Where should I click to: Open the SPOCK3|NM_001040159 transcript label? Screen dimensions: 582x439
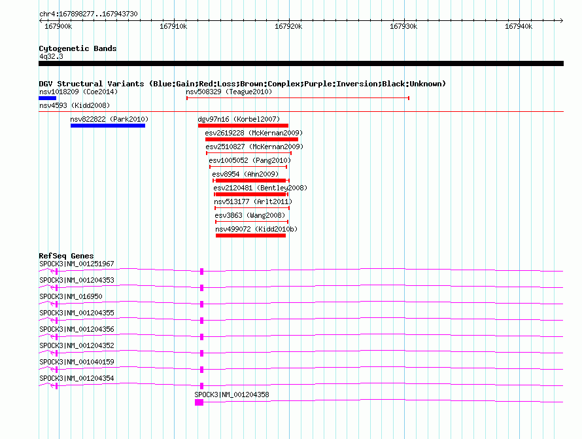(77, 362)
